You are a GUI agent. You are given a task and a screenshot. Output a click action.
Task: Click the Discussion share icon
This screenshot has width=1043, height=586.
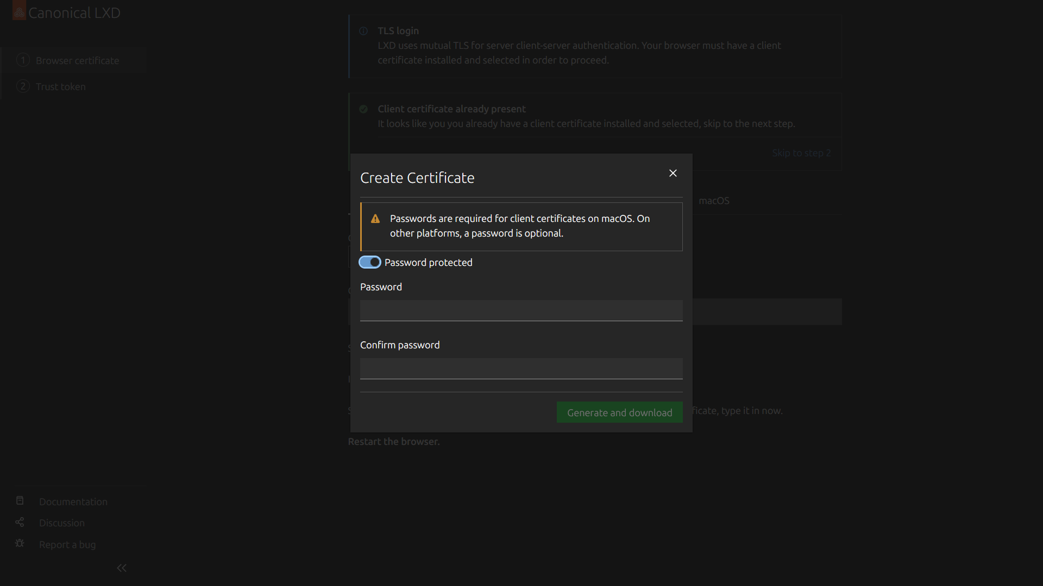pyautogui.click(x=20, y=522)
